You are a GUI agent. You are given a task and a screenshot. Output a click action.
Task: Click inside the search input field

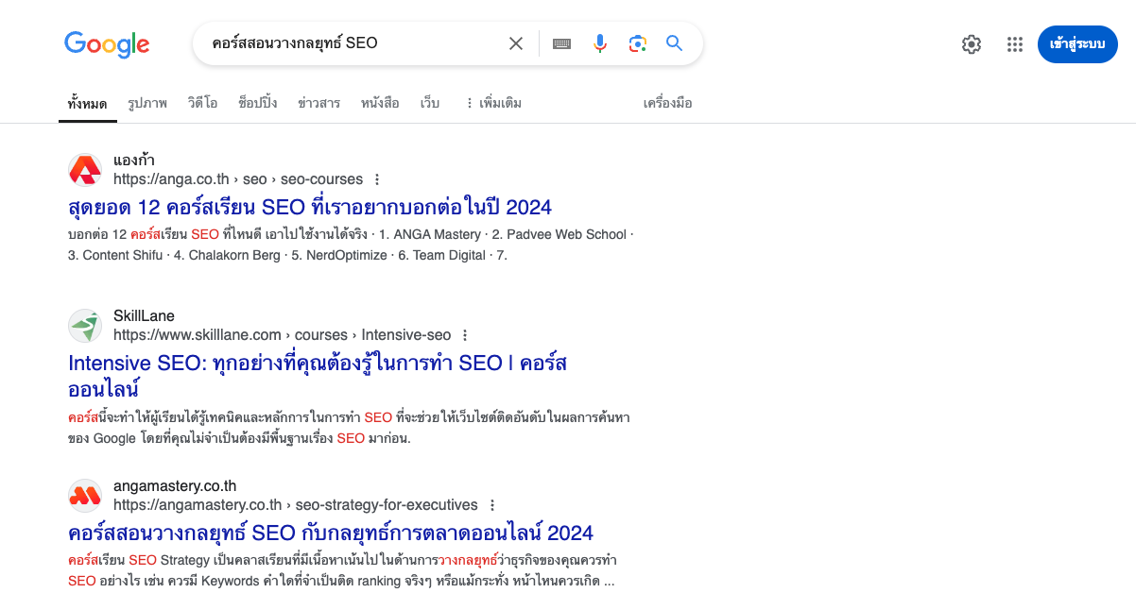350,42
